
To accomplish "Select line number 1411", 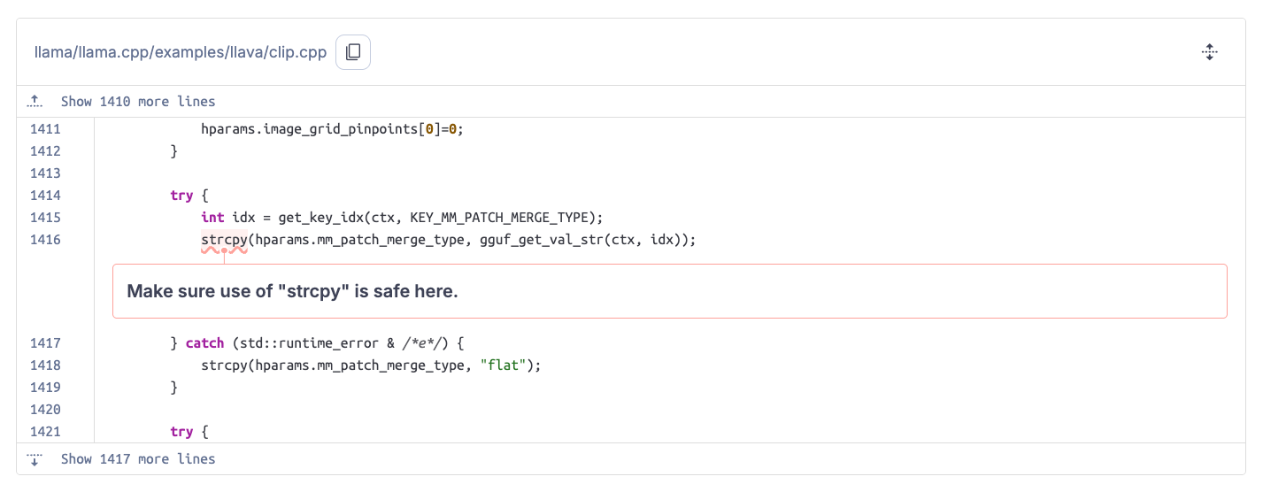I will pos(45,129).
